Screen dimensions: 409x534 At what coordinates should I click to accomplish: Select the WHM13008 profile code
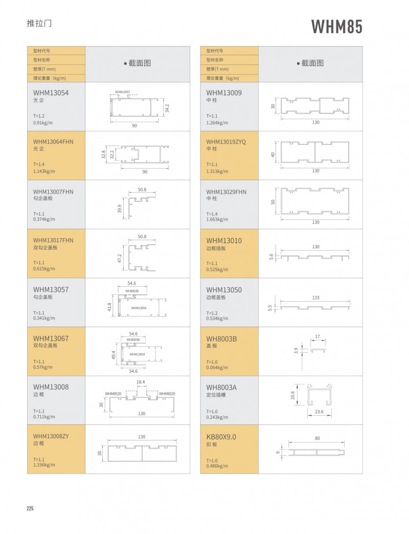(51, 387)
